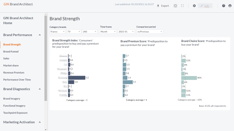Click the sidebar vertical scrollbar
The height and width of the screenshot is (131, 234).
46,58
